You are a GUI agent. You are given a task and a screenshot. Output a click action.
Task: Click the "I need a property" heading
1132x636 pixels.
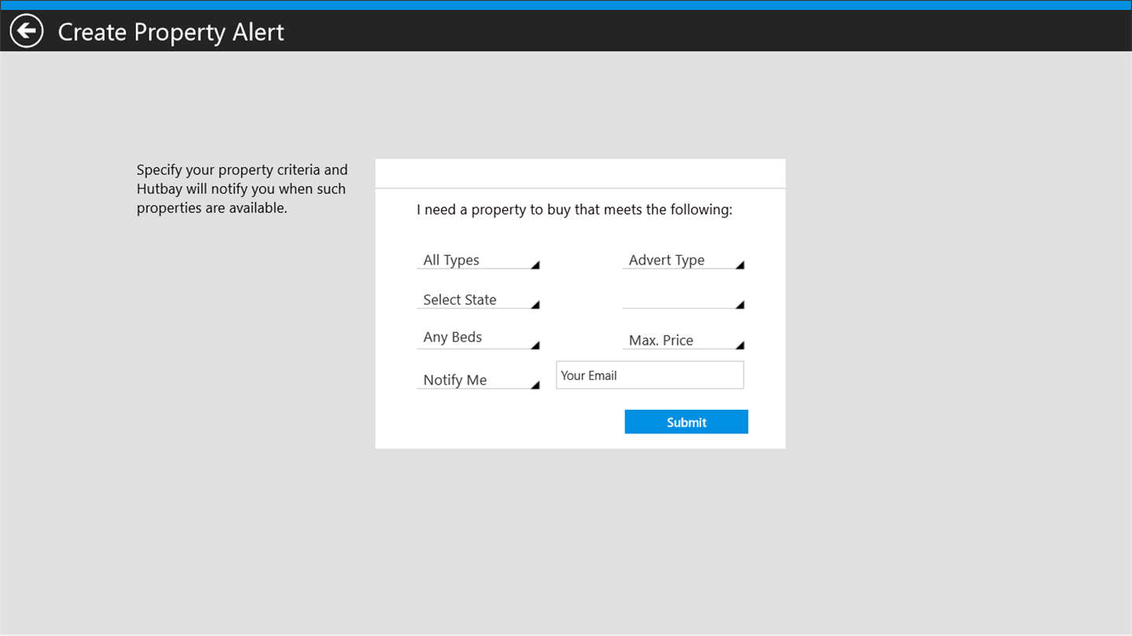574,210
